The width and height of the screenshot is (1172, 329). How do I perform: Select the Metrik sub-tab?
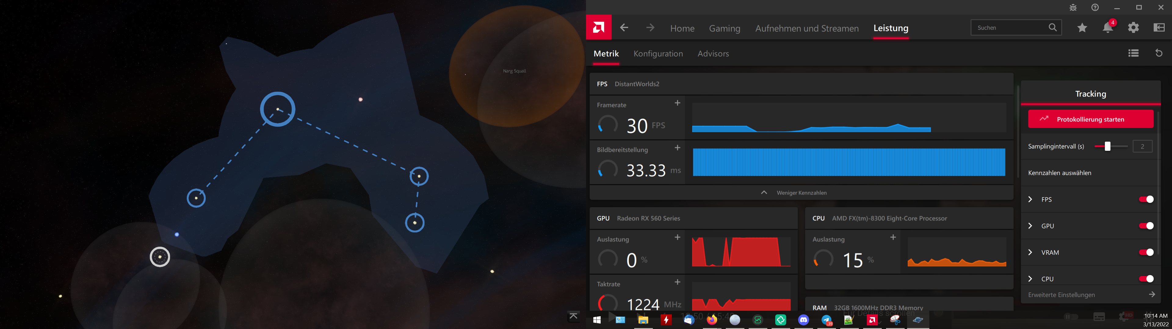tap(606, 54)
